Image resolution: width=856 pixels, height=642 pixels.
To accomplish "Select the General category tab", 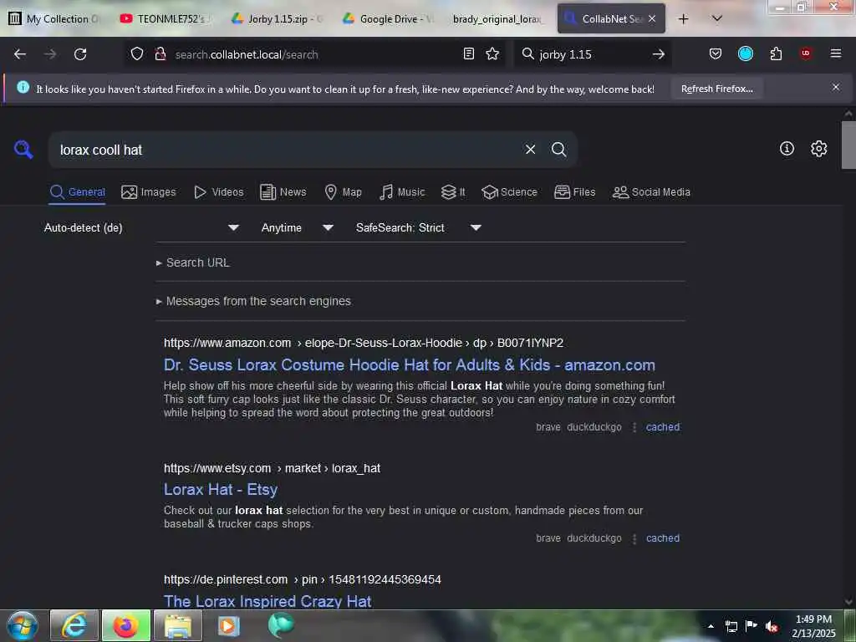I will 77,192.
